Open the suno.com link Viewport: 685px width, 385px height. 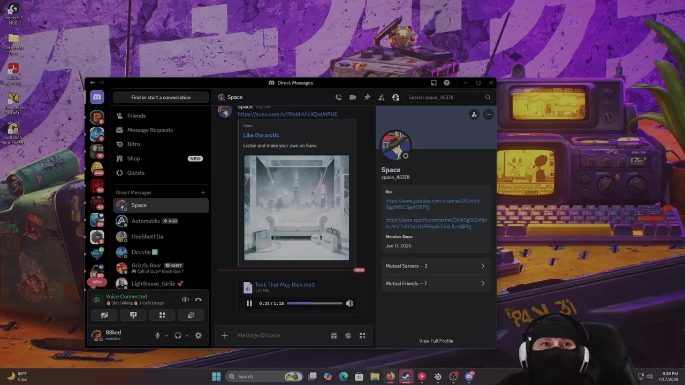pos(287,114)
